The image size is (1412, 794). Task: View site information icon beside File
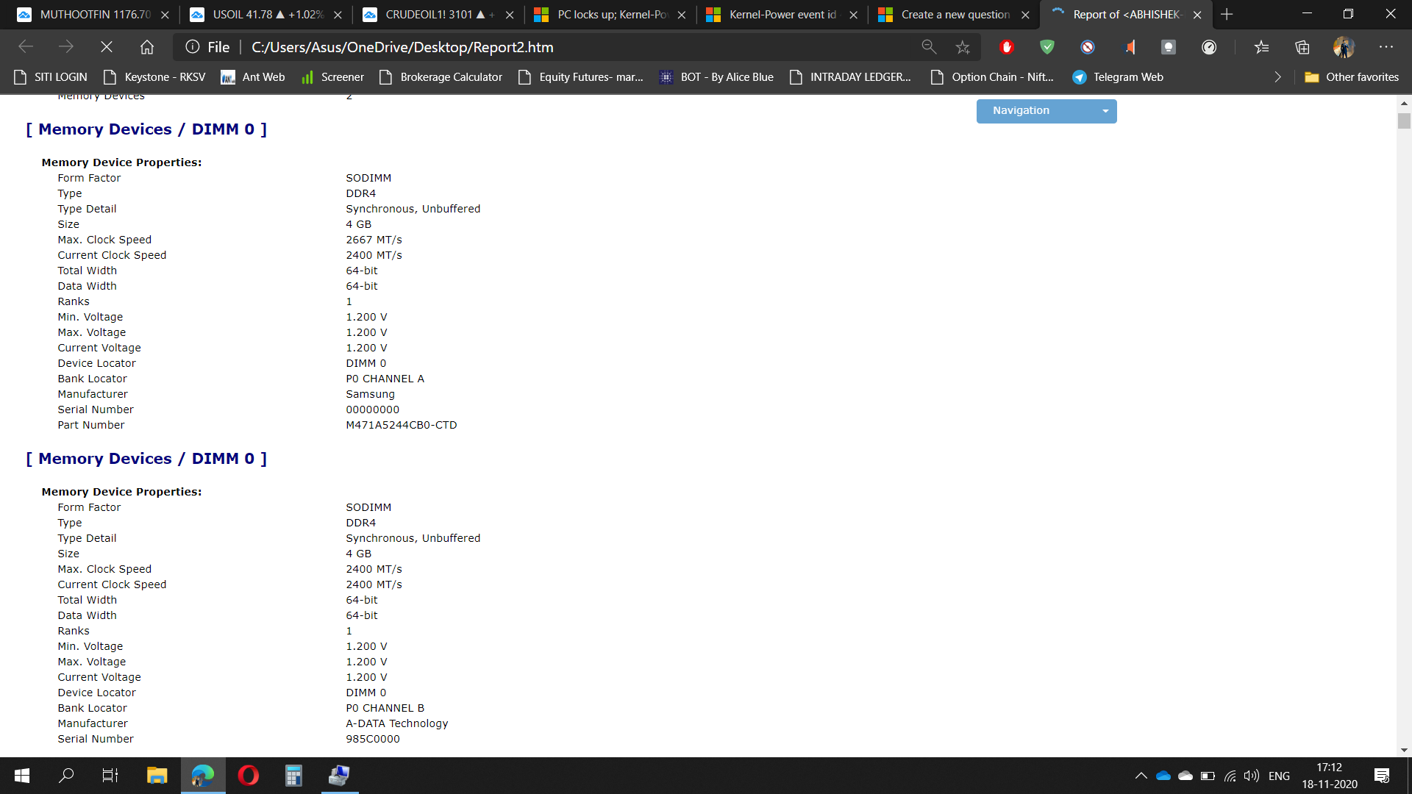(193, 47)
